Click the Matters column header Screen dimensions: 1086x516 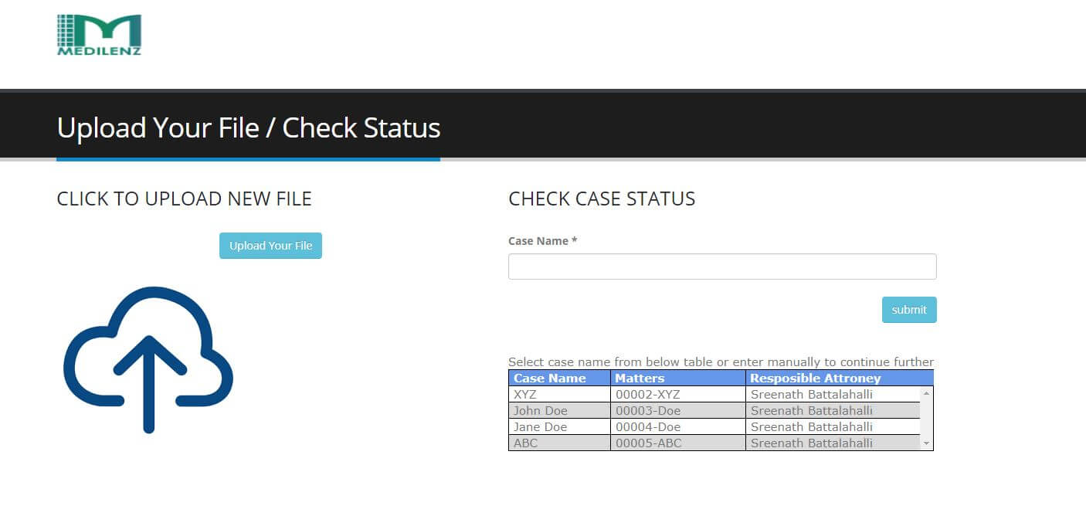[640, 379]
